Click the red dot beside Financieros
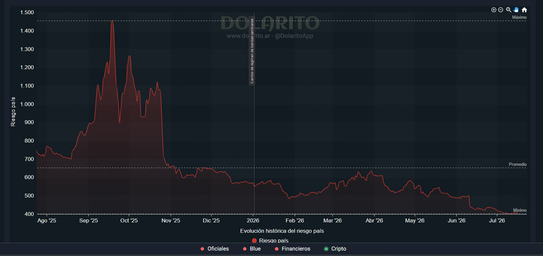Screen dimensions: 543x256 click(277, 249)
